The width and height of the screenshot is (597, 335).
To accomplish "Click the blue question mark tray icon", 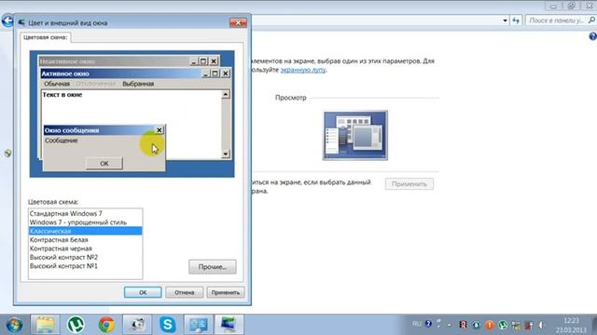I will coord(428,324).
